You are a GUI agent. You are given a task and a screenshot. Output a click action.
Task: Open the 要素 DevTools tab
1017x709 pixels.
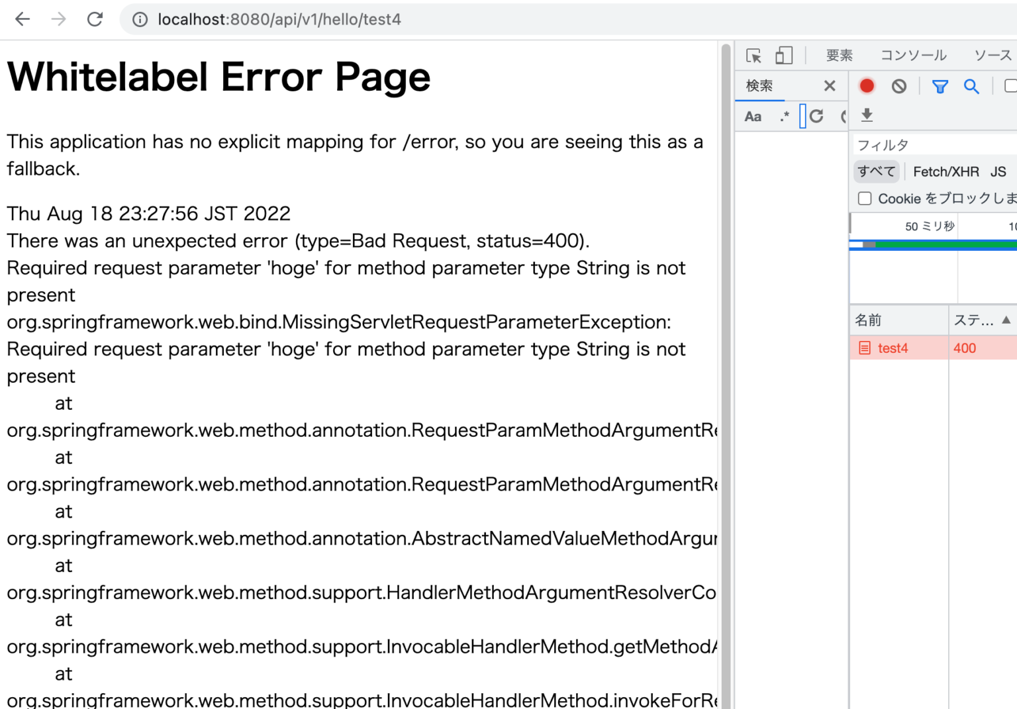839,56
